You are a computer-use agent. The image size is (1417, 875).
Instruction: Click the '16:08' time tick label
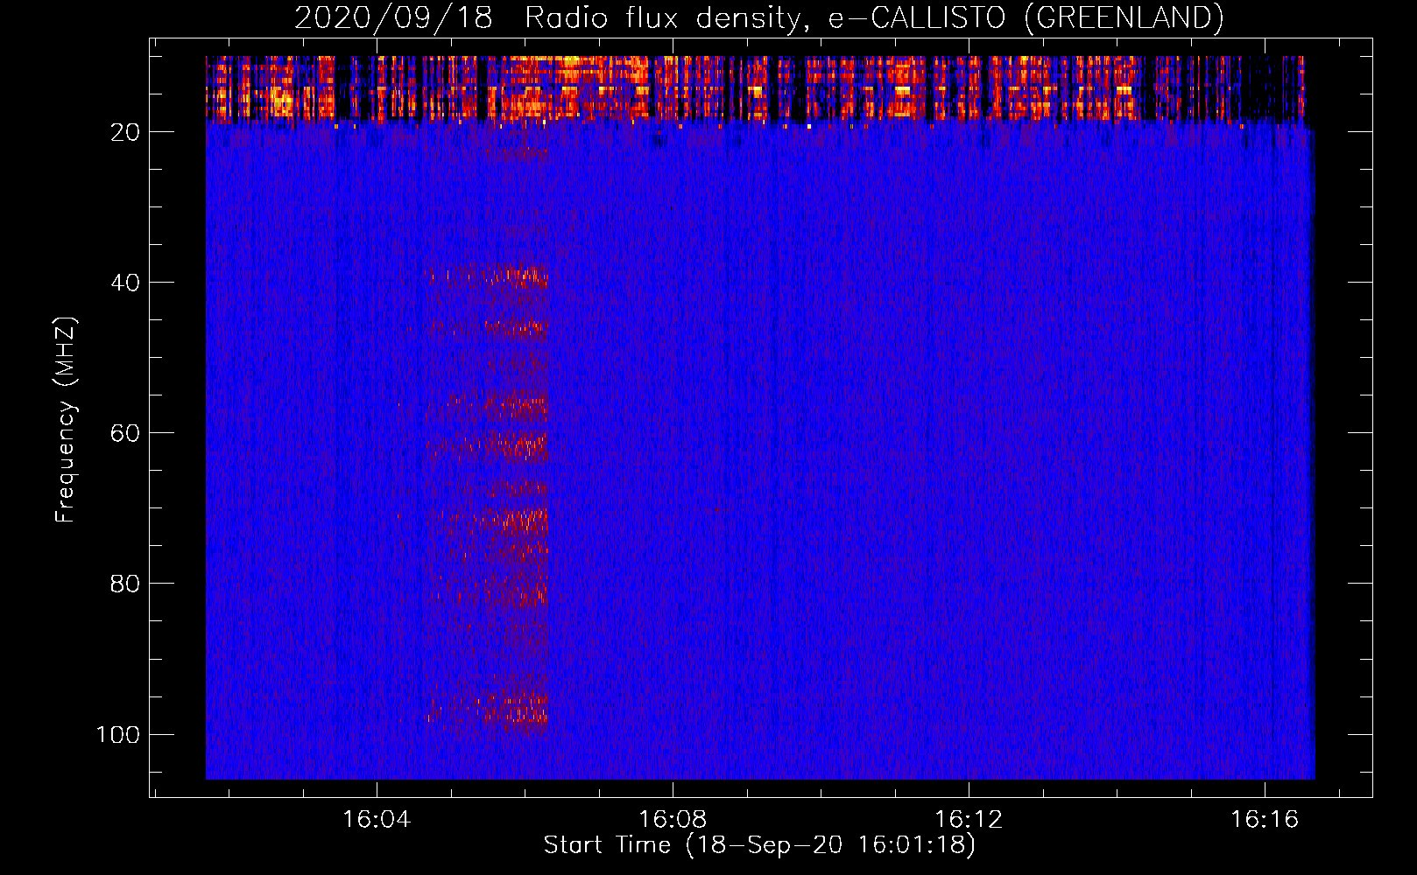coord(673,820)
